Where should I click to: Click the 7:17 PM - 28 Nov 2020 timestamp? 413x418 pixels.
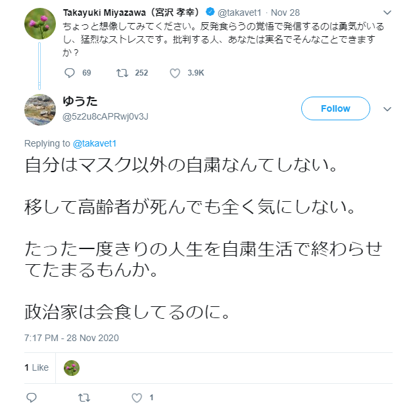71,338
